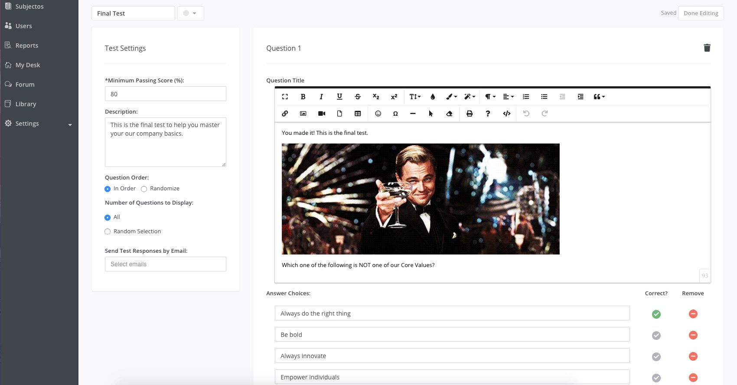The height and width of the screenshot is (385, 737).
Task: Insert a video in the editor
Action: [x=321, y=114]
